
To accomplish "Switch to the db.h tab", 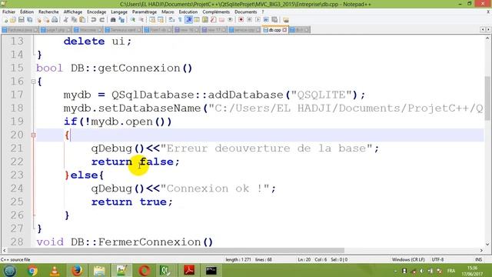I will (x=299, y=30).
